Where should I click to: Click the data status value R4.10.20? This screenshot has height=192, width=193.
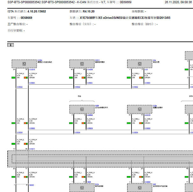coord(89,11)
